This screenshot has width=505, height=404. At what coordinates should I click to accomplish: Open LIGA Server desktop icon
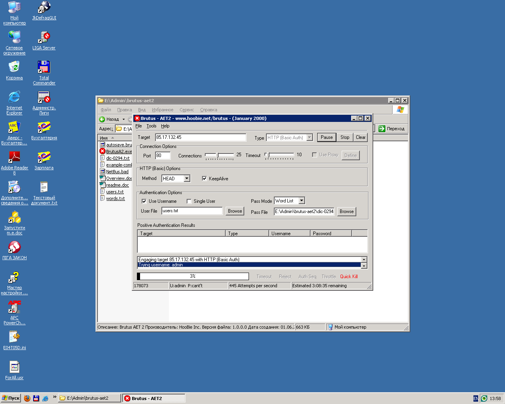(44, 41)
